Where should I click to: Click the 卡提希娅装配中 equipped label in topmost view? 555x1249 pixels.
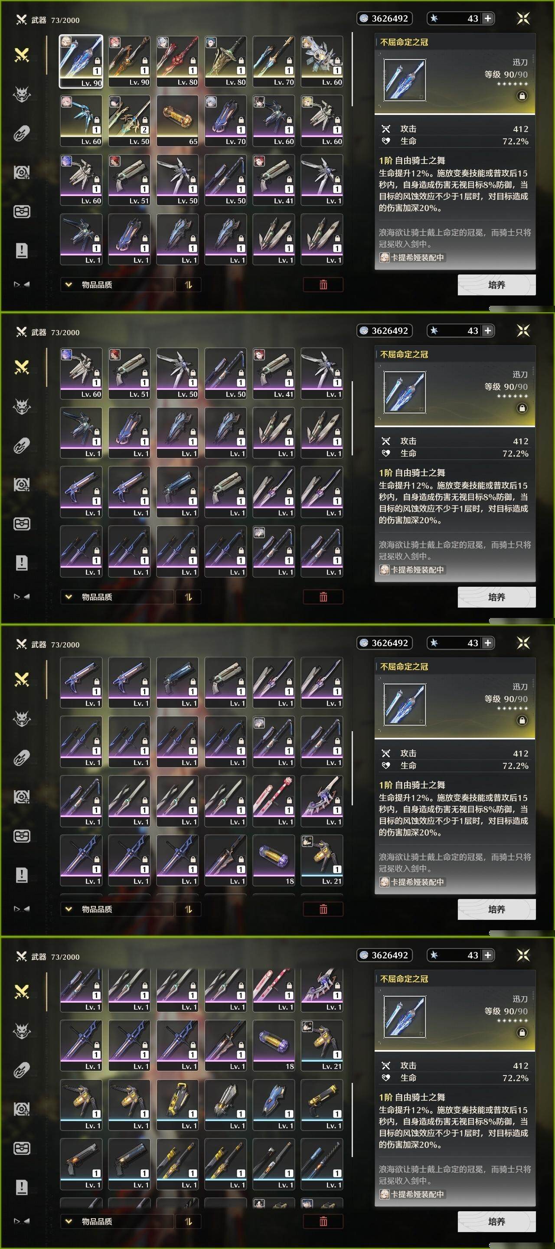click(412, 258)
